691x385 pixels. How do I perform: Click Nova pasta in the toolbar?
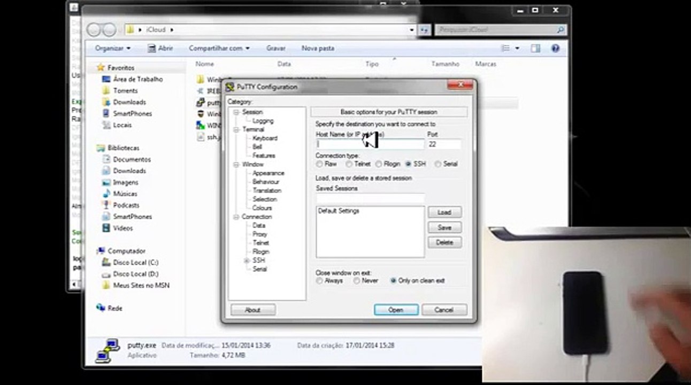[318, 48]
